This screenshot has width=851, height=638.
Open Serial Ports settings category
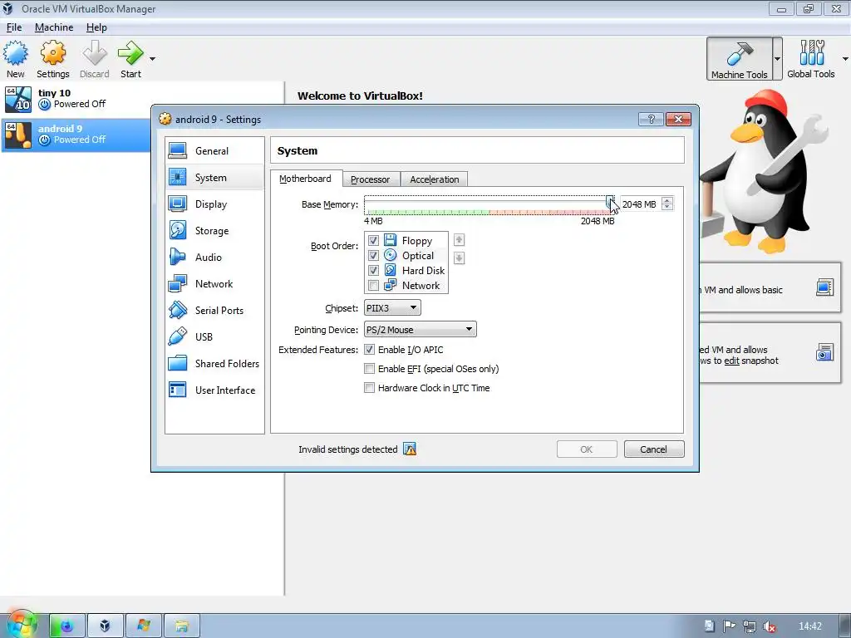[x=214, y=311]
